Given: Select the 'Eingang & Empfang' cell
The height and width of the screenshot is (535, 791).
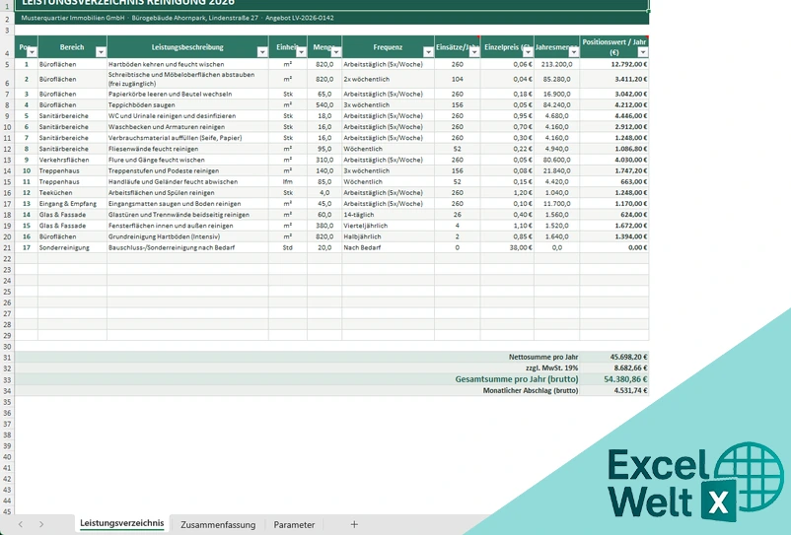Looking at the screenshot, I should click(x=72, y=204).
